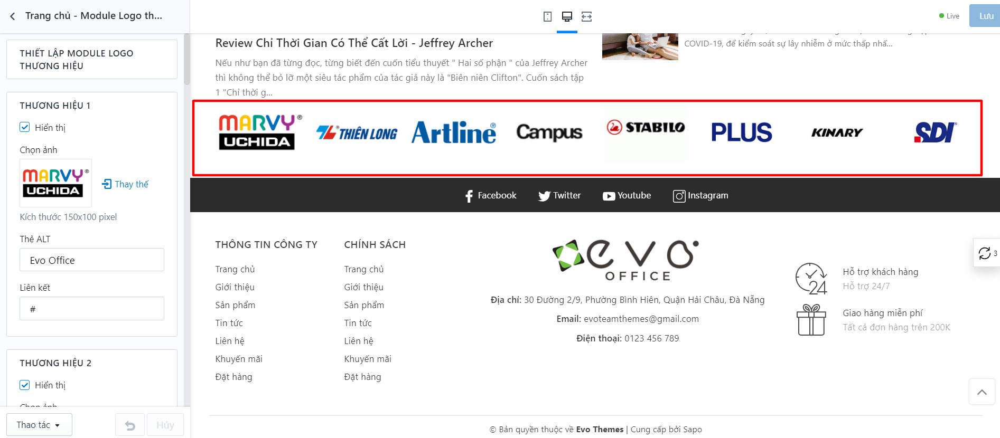Click the Campus brand logo
Viewport: 1000px width, 438px height.
[549, 132]
